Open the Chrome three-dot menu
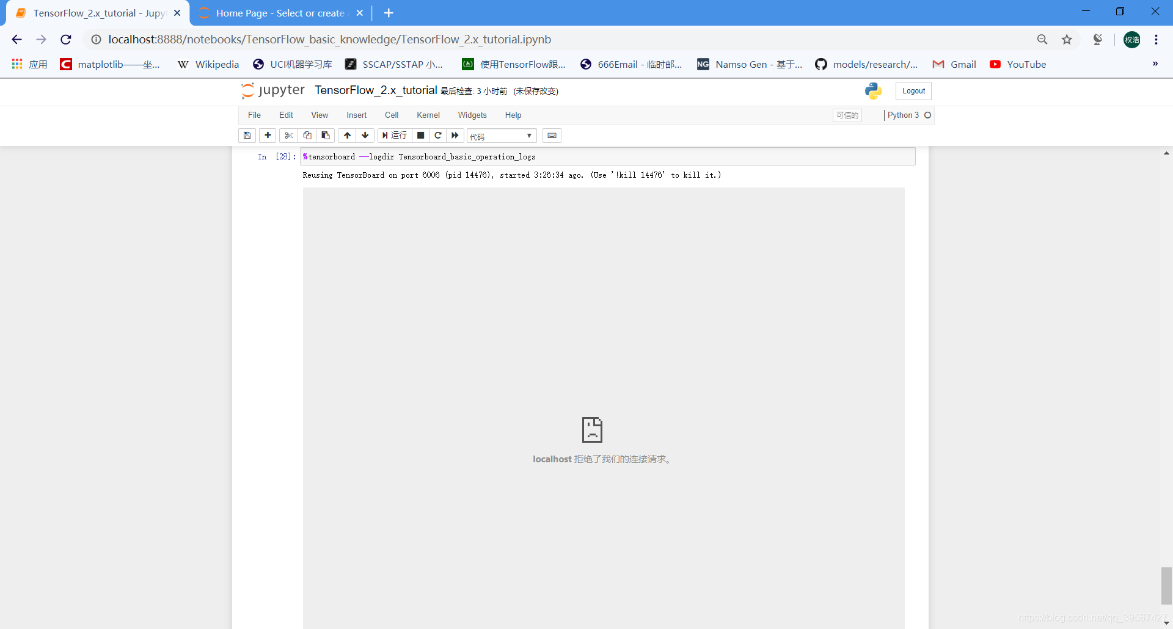This screenshot has height=629, width=1173. click(1156, 40)
